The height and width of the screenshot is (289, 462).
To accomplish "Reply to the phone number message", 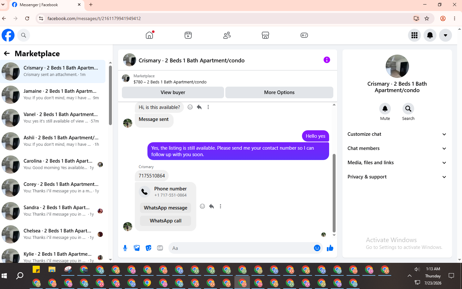I will [x=211, y=206].
